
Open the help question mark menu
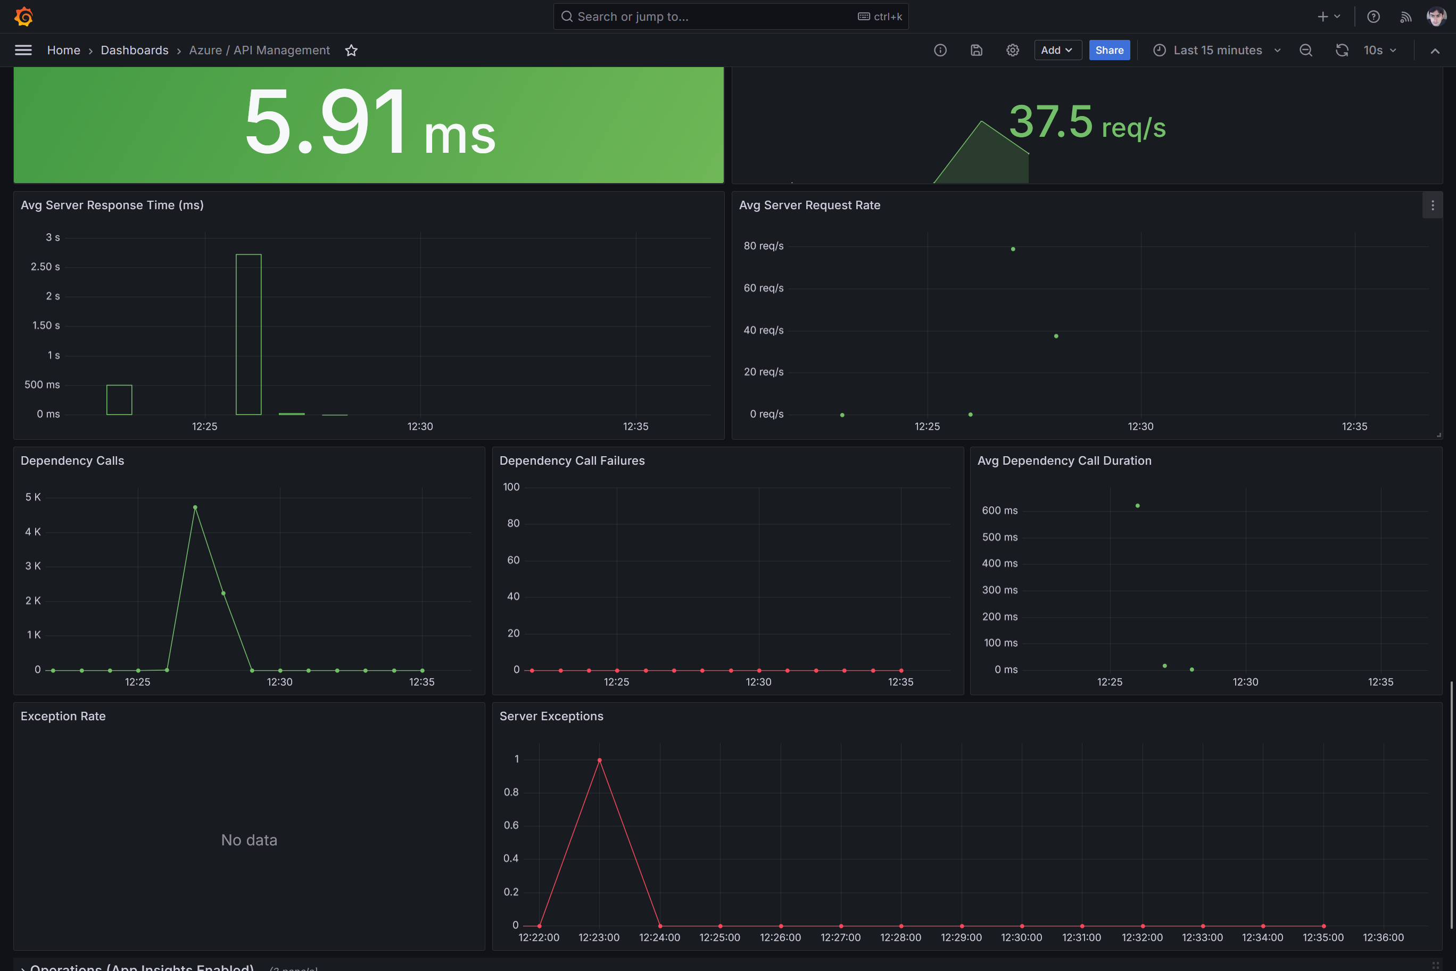tap(1373, 17)
